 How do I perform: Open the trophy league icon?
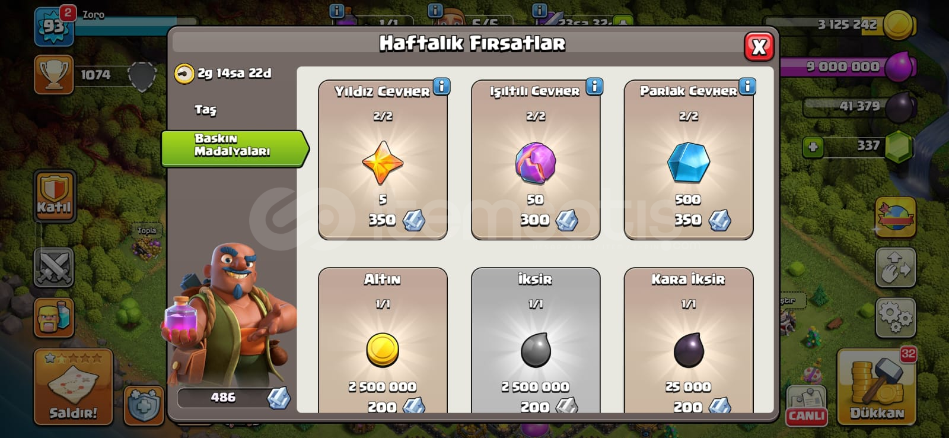[53, 74]
